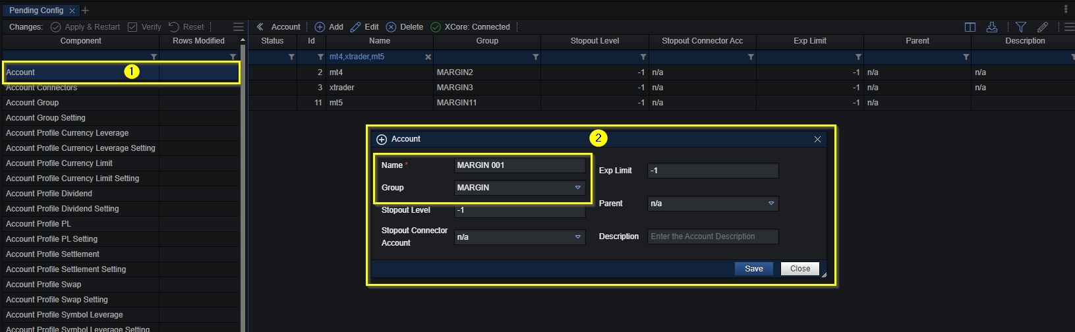Click the XCore: Connected status icon

436,27
